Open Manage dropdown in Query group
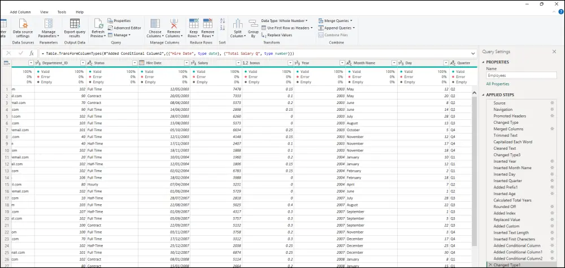 [x=119, y=35]
